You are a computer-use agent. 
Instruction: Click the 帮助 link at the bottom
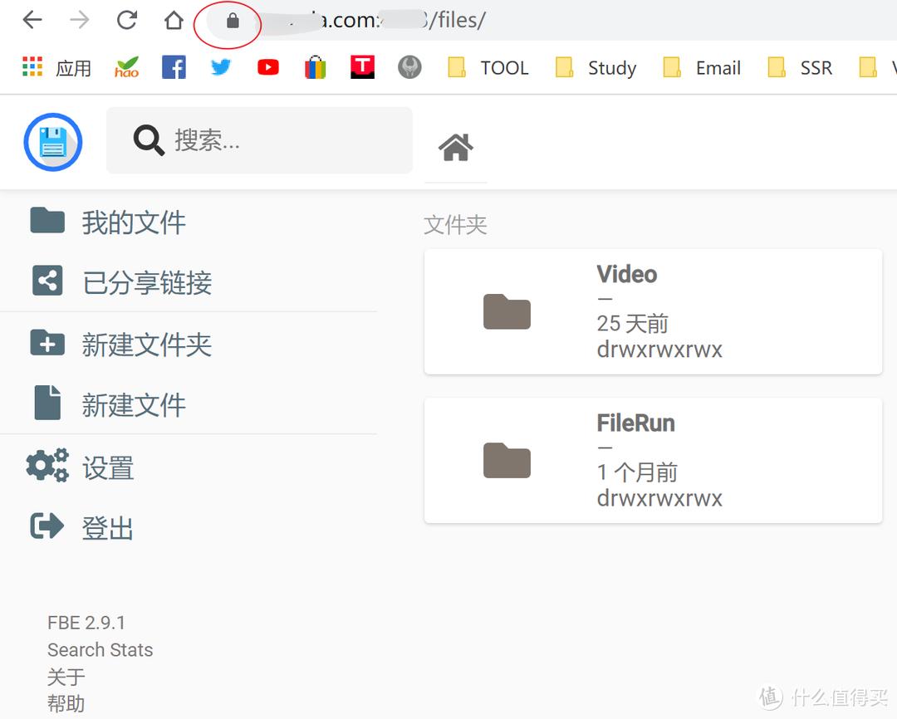pyautogui.click(x=66, y=703)
